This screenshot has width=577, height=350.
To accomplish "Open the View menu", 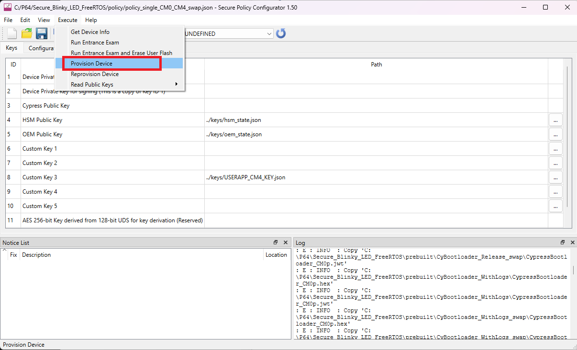I will click(44, 20).
